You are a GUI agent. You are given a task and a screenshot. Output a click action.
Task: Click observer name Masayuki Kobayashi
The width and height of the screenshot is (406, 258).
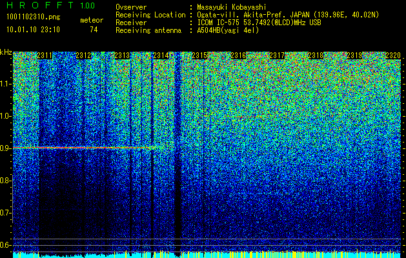click(x=231, y=8)
